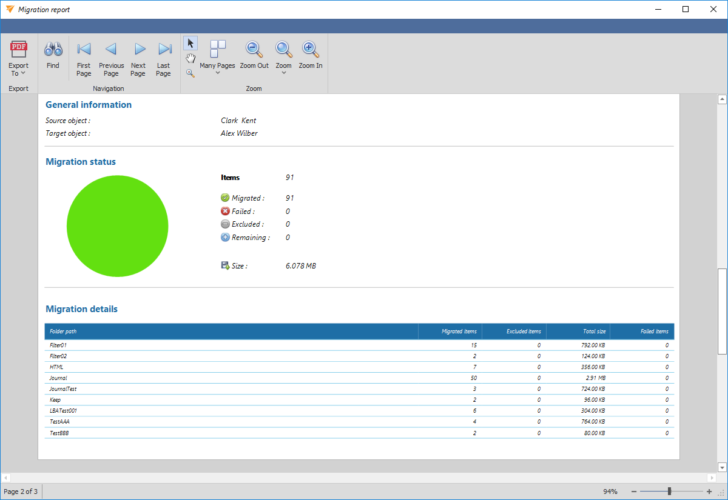Select the mouse pointer tool
This screenshot has width=728, height=500.
pos(190,43)
